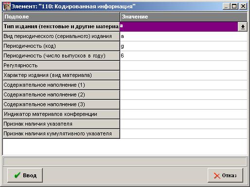The image size is (250, 187).
Task: Click the Подполе column header
Action: [x=61, y=17]
